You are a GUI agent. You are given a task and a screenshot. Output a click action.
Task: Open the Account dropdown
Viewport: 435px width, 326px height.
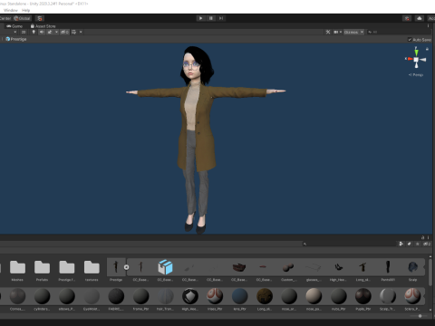pos(431,18)
